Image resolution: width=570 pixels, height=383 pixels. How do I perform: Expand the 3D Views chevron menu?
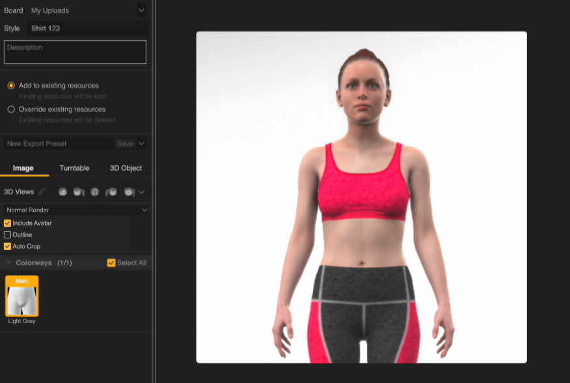point(142,192)
